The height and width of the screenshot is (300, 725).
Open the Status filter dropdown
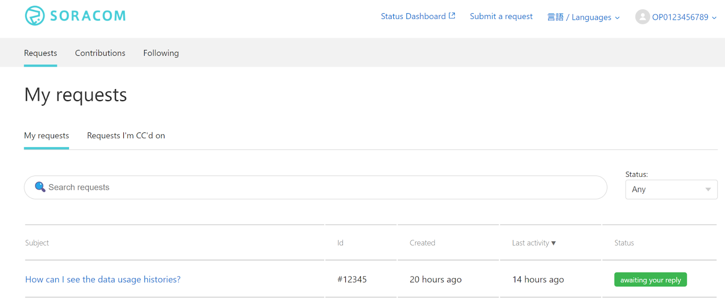[x=671, y=189]
